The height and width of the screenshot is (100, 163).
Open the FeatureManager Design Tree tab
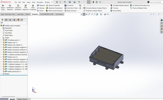tap(2, 20)
